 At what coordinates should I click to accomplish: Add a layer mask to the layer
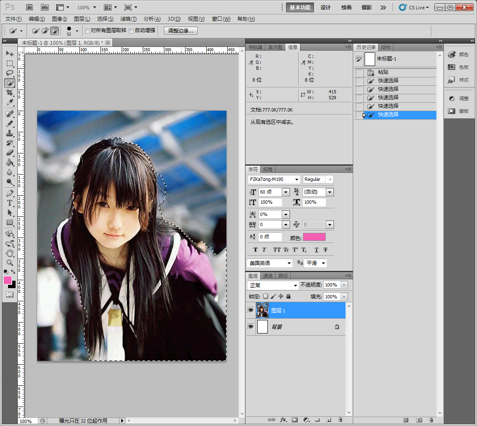[x=294, y=420]
